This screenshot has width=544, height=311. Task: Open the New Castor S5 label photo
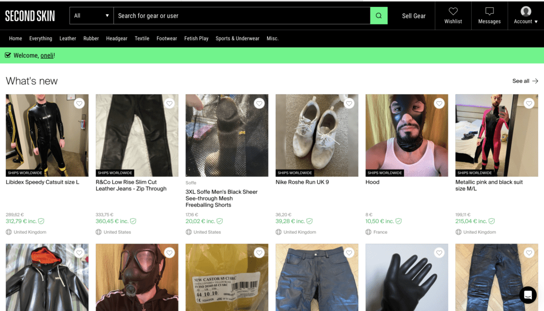point(227,277)
